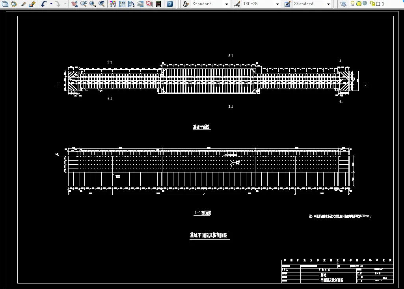Open the Properties palette icon
Viewport: 404px width, 289px height.
tap(113, 4)
